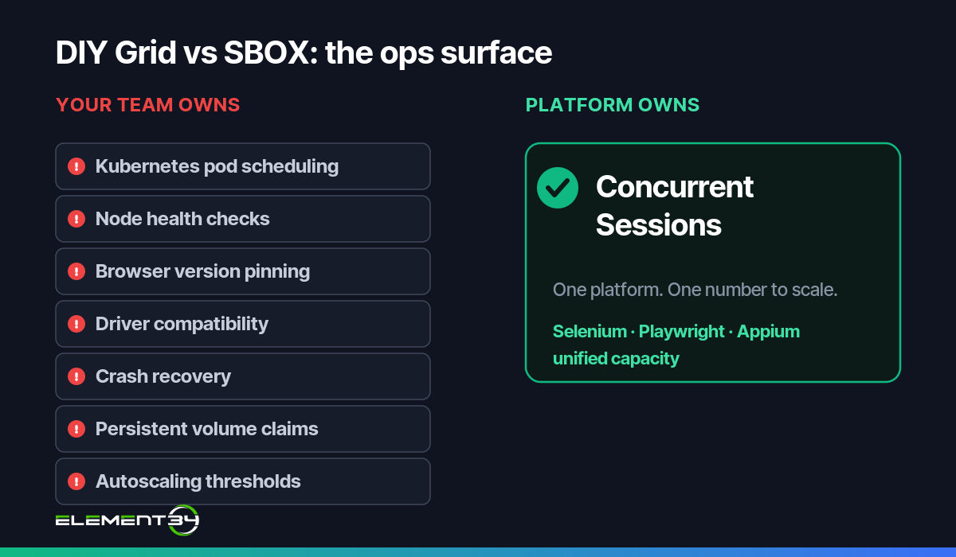Click the PLATFORM OWNS heading
956x557 pixels.
(613, 105)
